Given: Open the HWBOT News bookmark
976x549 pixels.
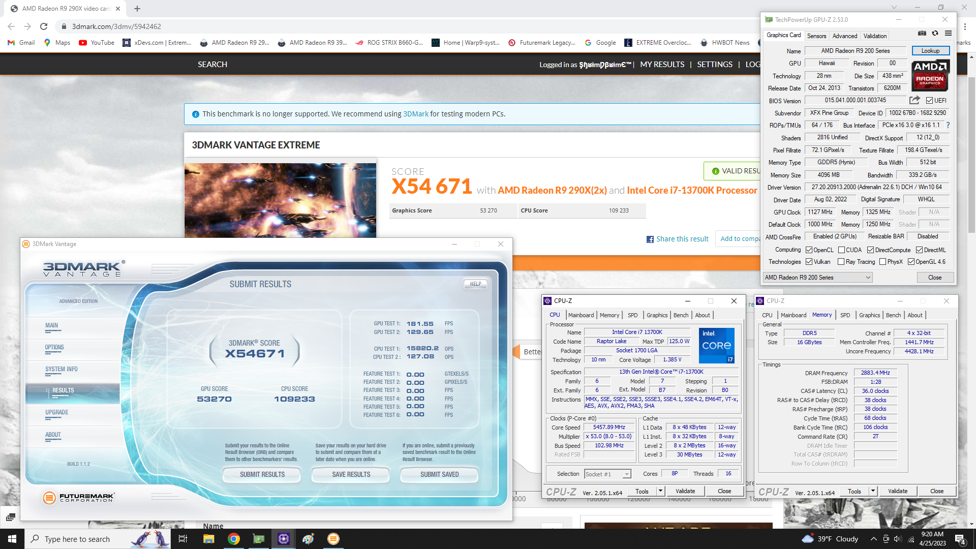Looking at the screenshot, I should (724, 43).
